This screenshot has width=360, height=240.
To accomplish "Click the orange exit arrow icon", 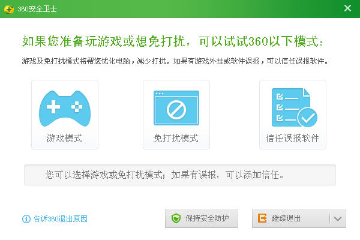I will [262, 218].
